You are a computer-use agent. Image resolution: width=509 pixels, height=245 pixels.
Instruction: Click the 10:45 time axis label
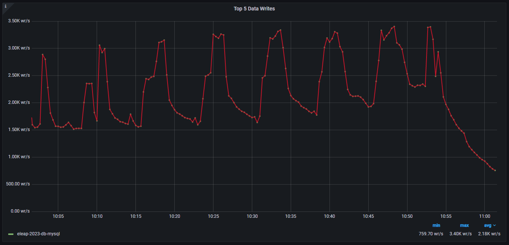368,216
